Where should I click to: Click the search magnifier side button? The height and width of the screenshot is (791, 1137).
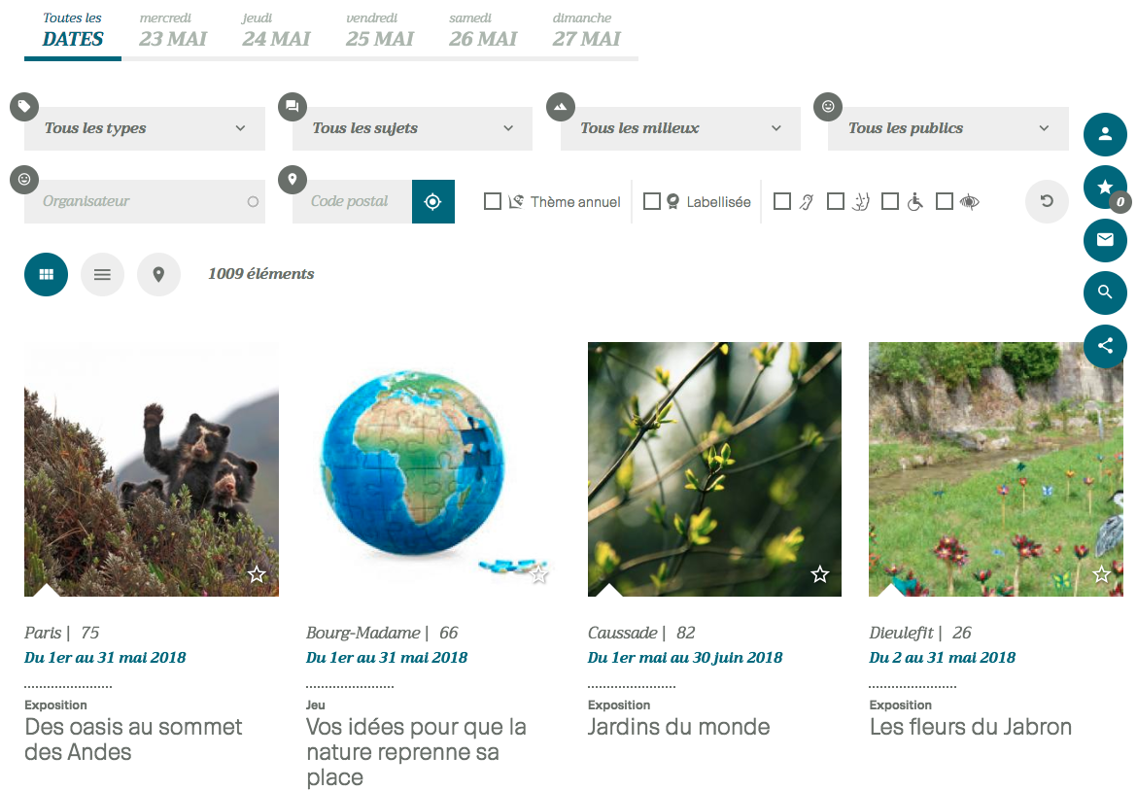1105,292
